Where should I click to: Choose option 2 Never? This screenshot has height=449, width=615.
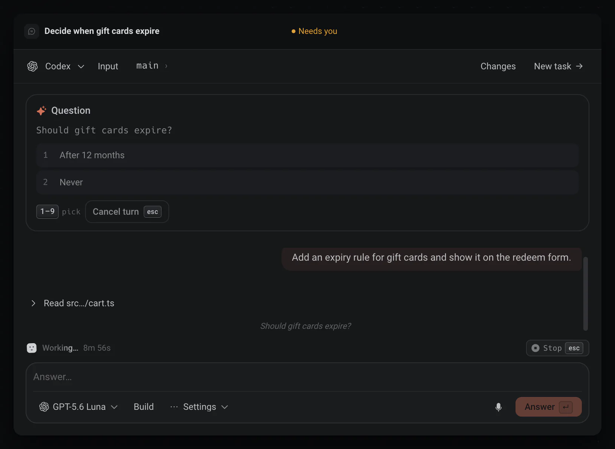pos(307,182)
